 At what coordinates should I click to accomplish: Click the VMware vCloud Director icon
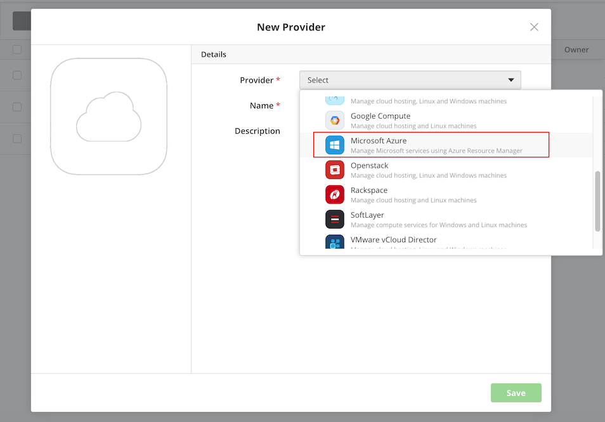[334, 242]
